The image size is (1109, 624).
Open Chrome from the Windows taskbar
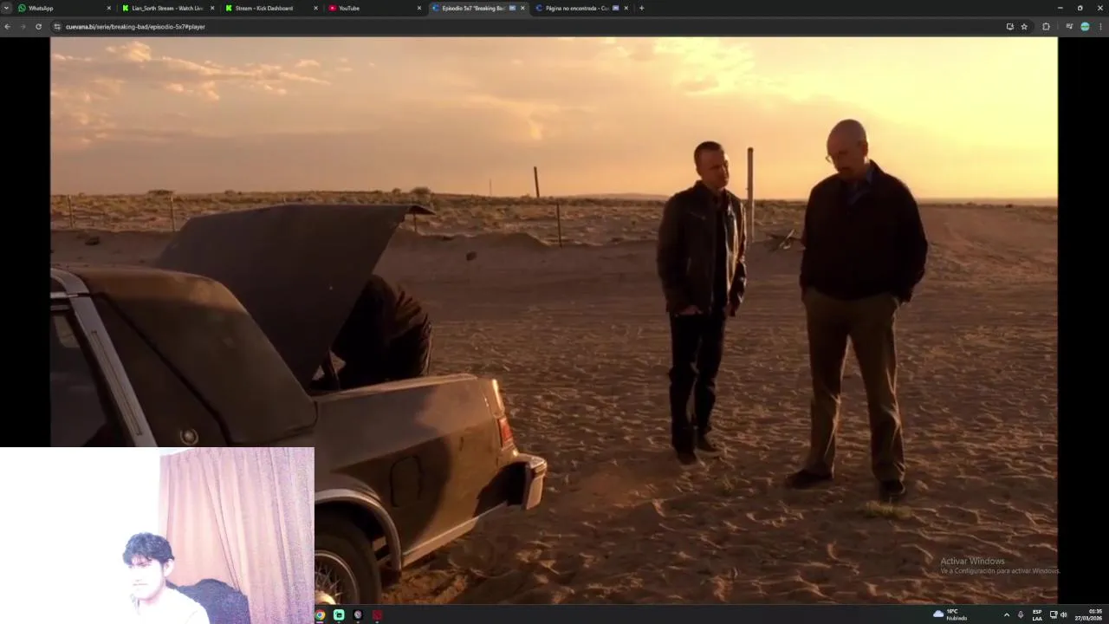(320, 614)
